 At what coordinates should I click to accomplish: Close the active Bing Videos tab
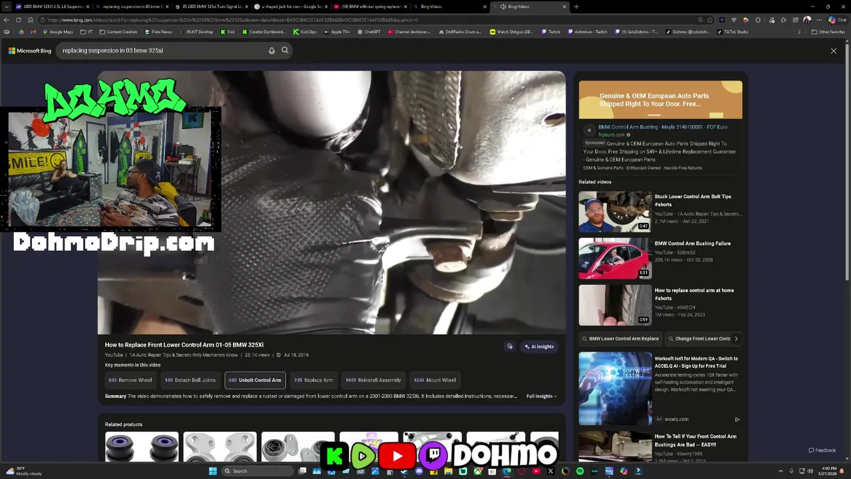[564, 7]
